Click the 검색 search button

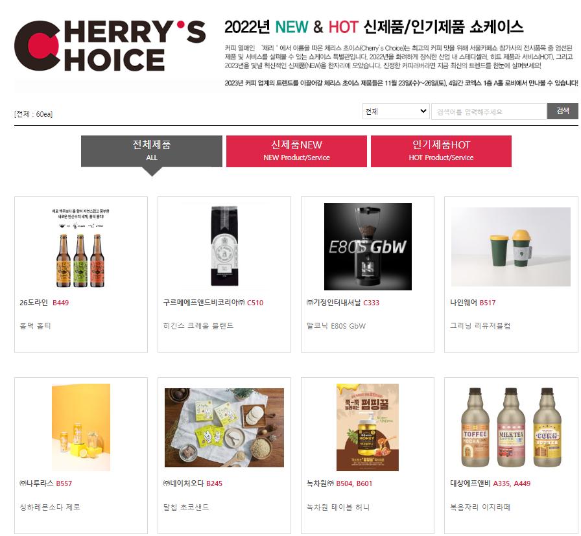(562, 111)
